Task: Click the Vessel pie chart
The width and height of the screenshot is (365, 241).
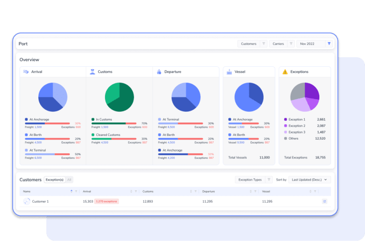Action: 249,97
